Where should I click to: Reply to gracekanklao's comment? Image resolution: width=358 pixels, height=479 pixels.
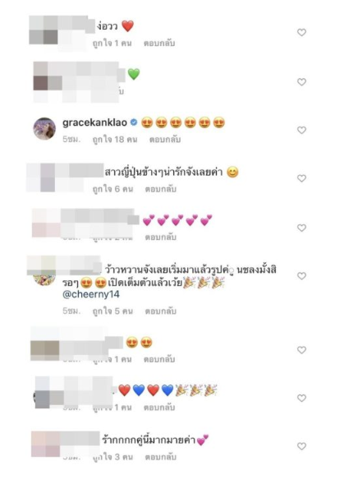[x=165, y=140]
